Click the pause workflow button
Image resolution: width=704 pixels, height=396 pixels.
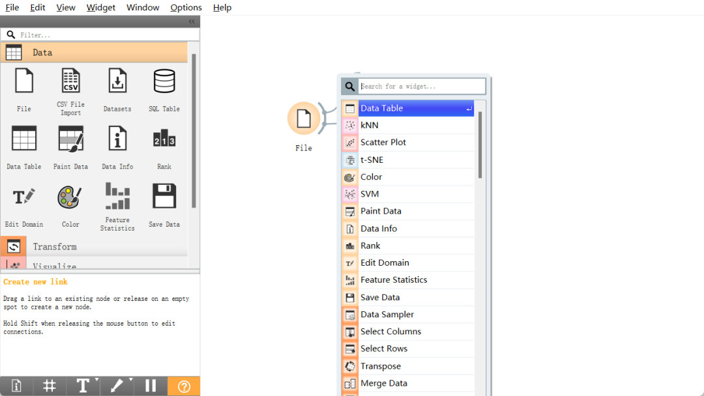[x=151, y=386]
